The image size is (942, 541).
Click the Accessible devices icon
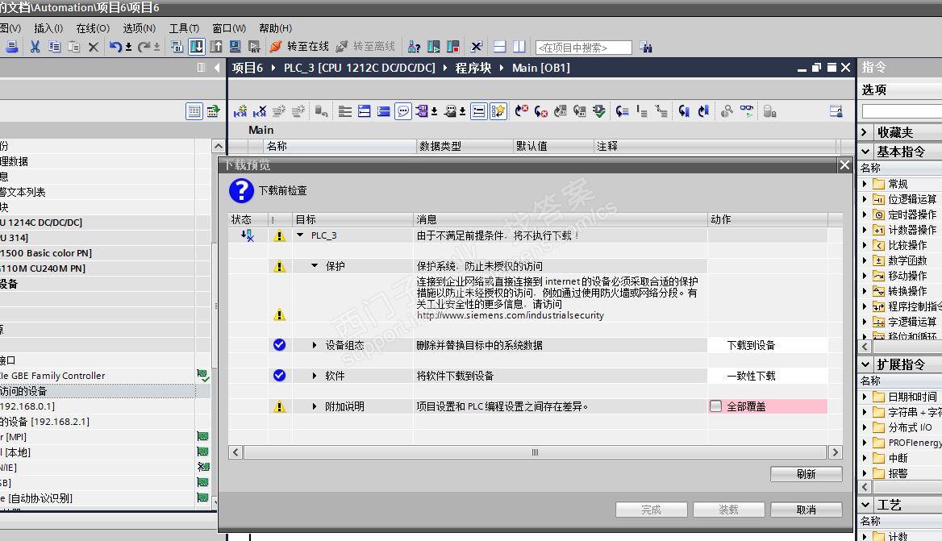pyautogui.click(x=414, y=46)
